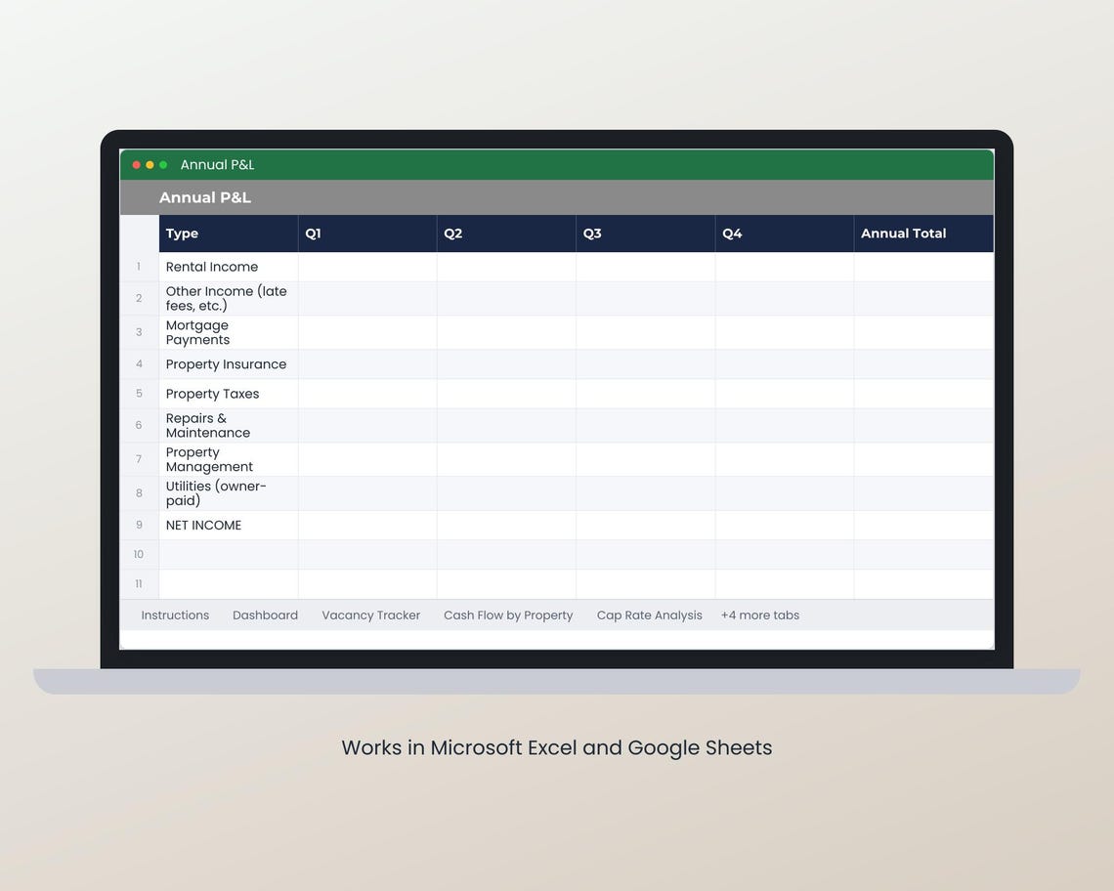Click the Q4 cell for Property Management
This screenshot has width=1114, height=891.
785,460
